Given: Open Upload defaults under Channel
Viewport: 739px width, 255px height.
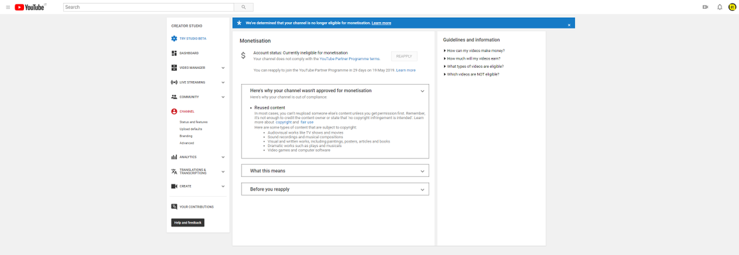Looking at the screenshot, I should click(191, 129).
